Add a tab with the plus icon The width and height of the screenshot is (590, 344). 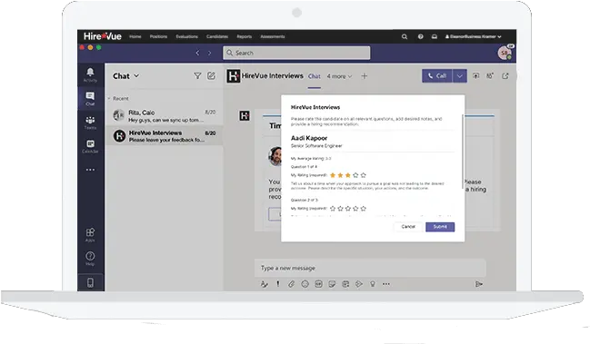pos(365,76)
